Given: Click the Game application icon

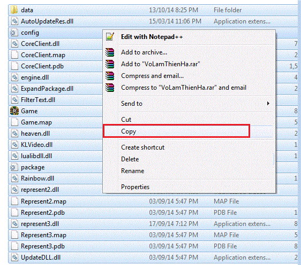Looking at the screenshot, I should [14, 111].
